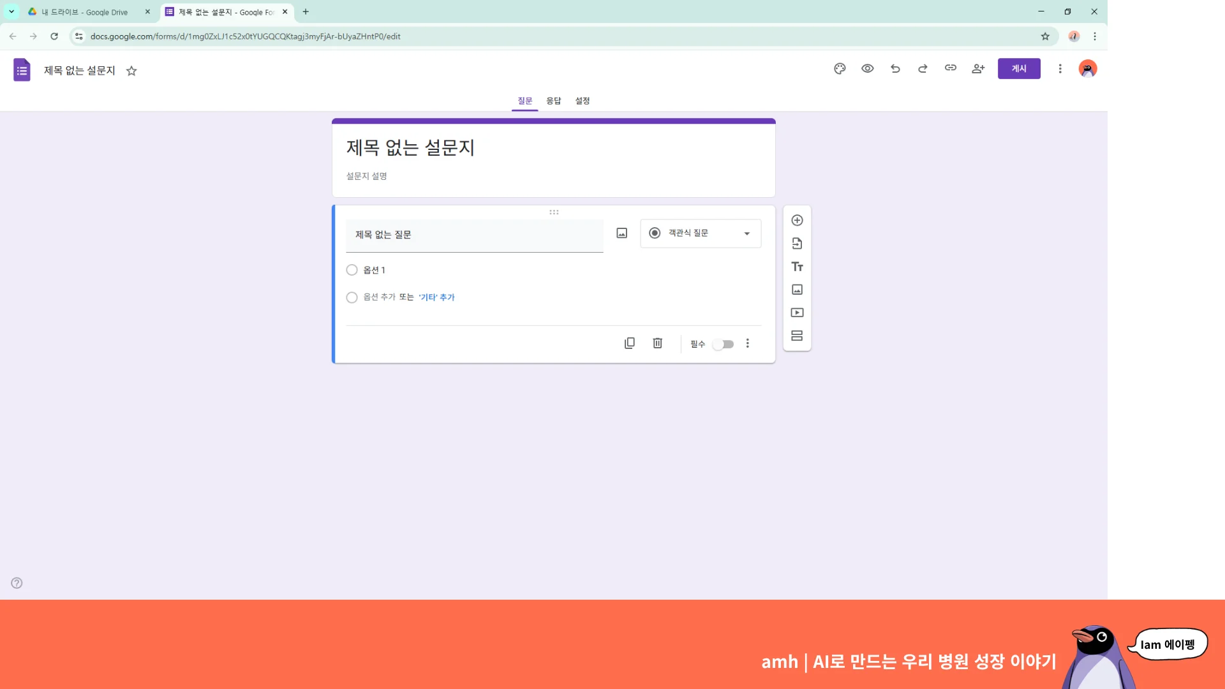The width and height of the screenshot is (1225, 689).
Task: Add a new question via the plus icon
Action: tap(797, 219)
